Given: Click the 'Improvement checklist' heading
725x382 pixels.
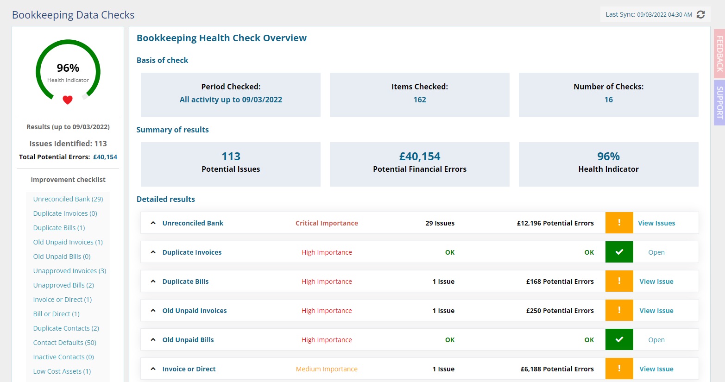Looking at the screenshot, I should tap(68, 180).
